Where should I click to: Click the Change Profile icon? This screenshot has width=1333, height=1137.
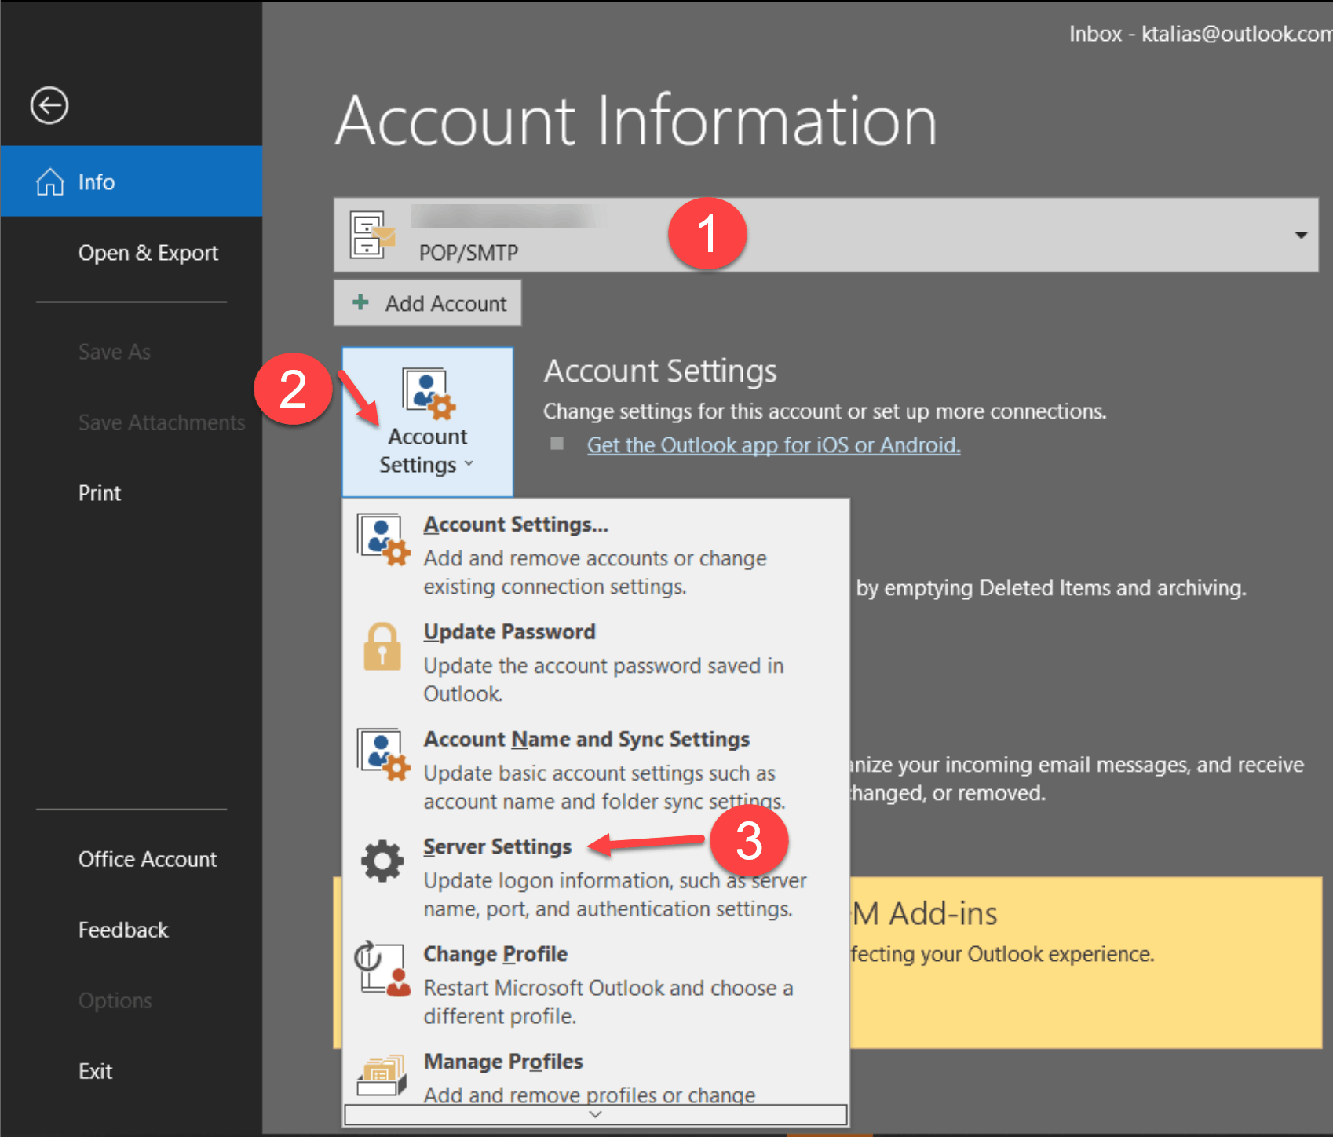point(382,969)
